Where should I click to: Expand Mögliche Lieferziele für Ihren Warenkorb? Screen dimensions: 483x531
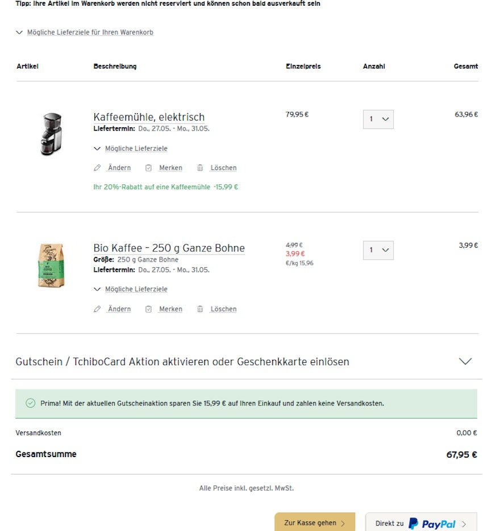click(85, 32)
